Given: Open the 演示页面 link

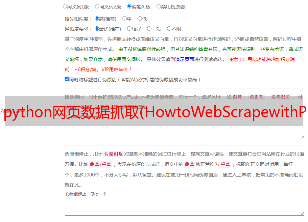Looking at the screenshot, I should [x=185, y=59].
